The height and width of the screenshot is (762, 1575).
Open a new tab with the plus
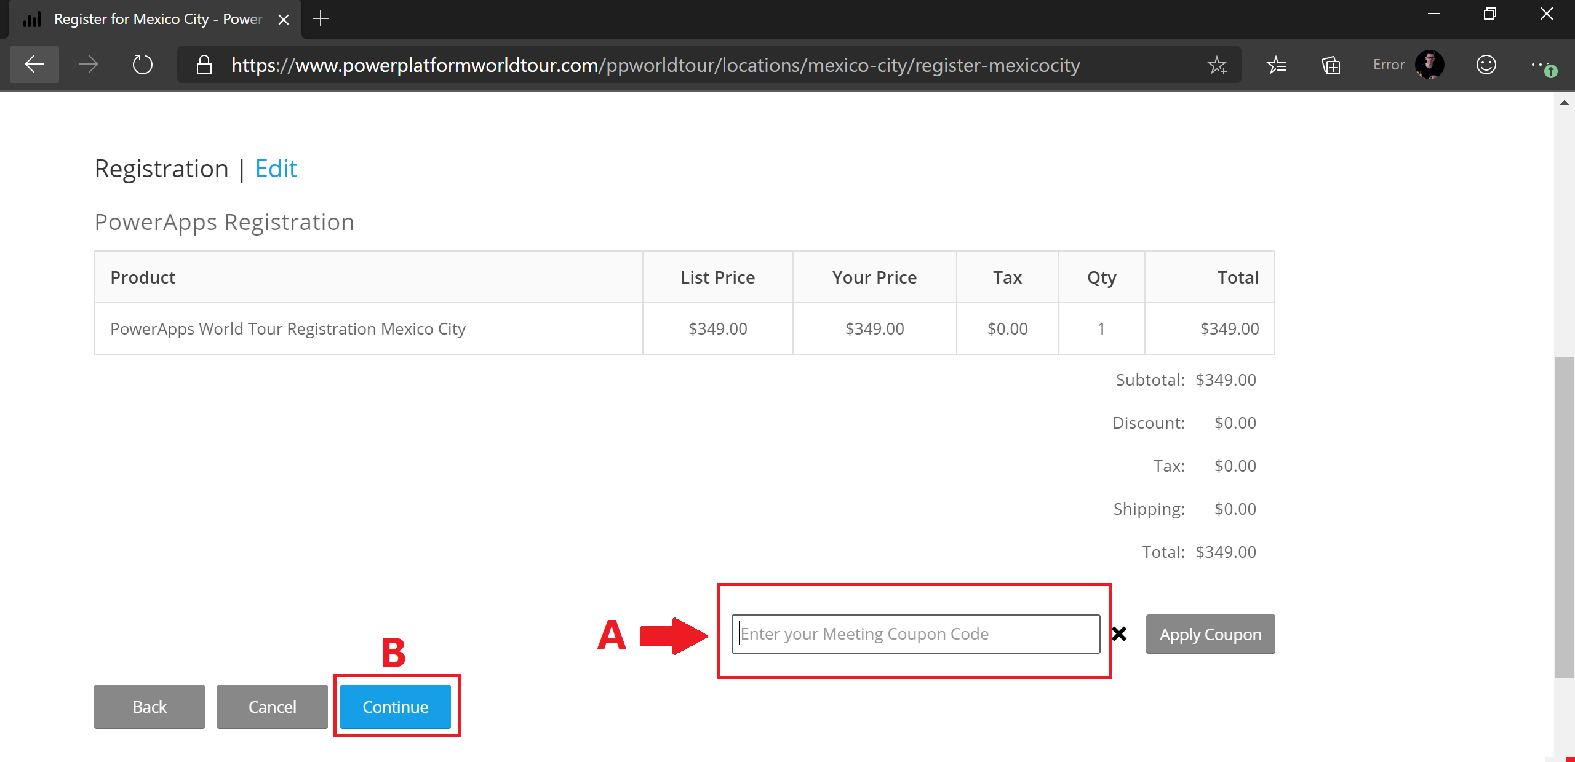(x=321, y=19)
